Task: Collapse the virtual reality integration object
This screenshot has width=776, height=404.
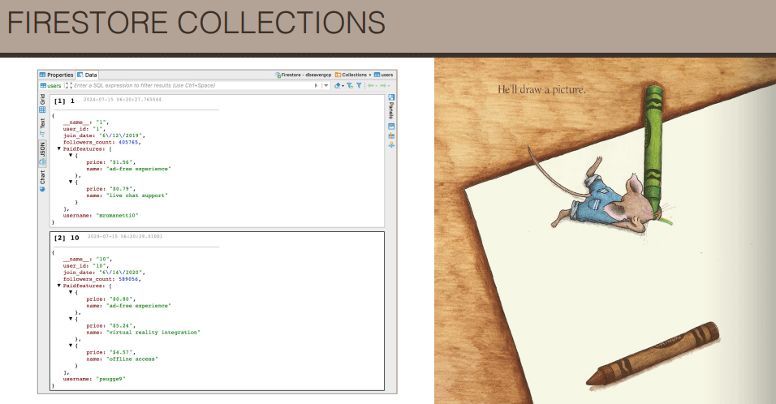Action: (71, 319)
